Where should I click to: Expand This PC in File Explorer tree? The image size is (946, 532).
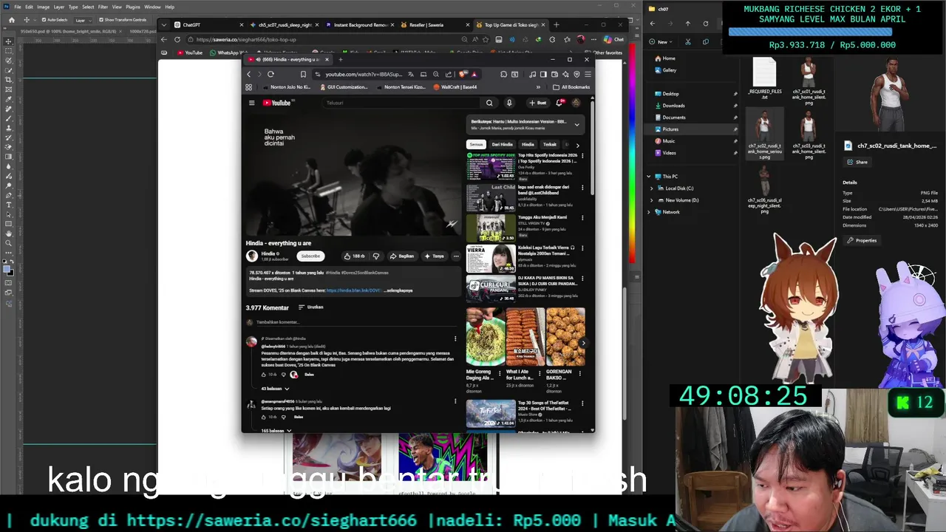click(649, 177)
